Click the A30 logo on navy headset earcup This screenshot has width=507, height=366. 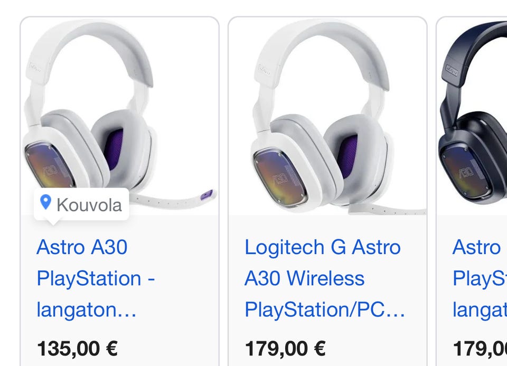(465, 173)
